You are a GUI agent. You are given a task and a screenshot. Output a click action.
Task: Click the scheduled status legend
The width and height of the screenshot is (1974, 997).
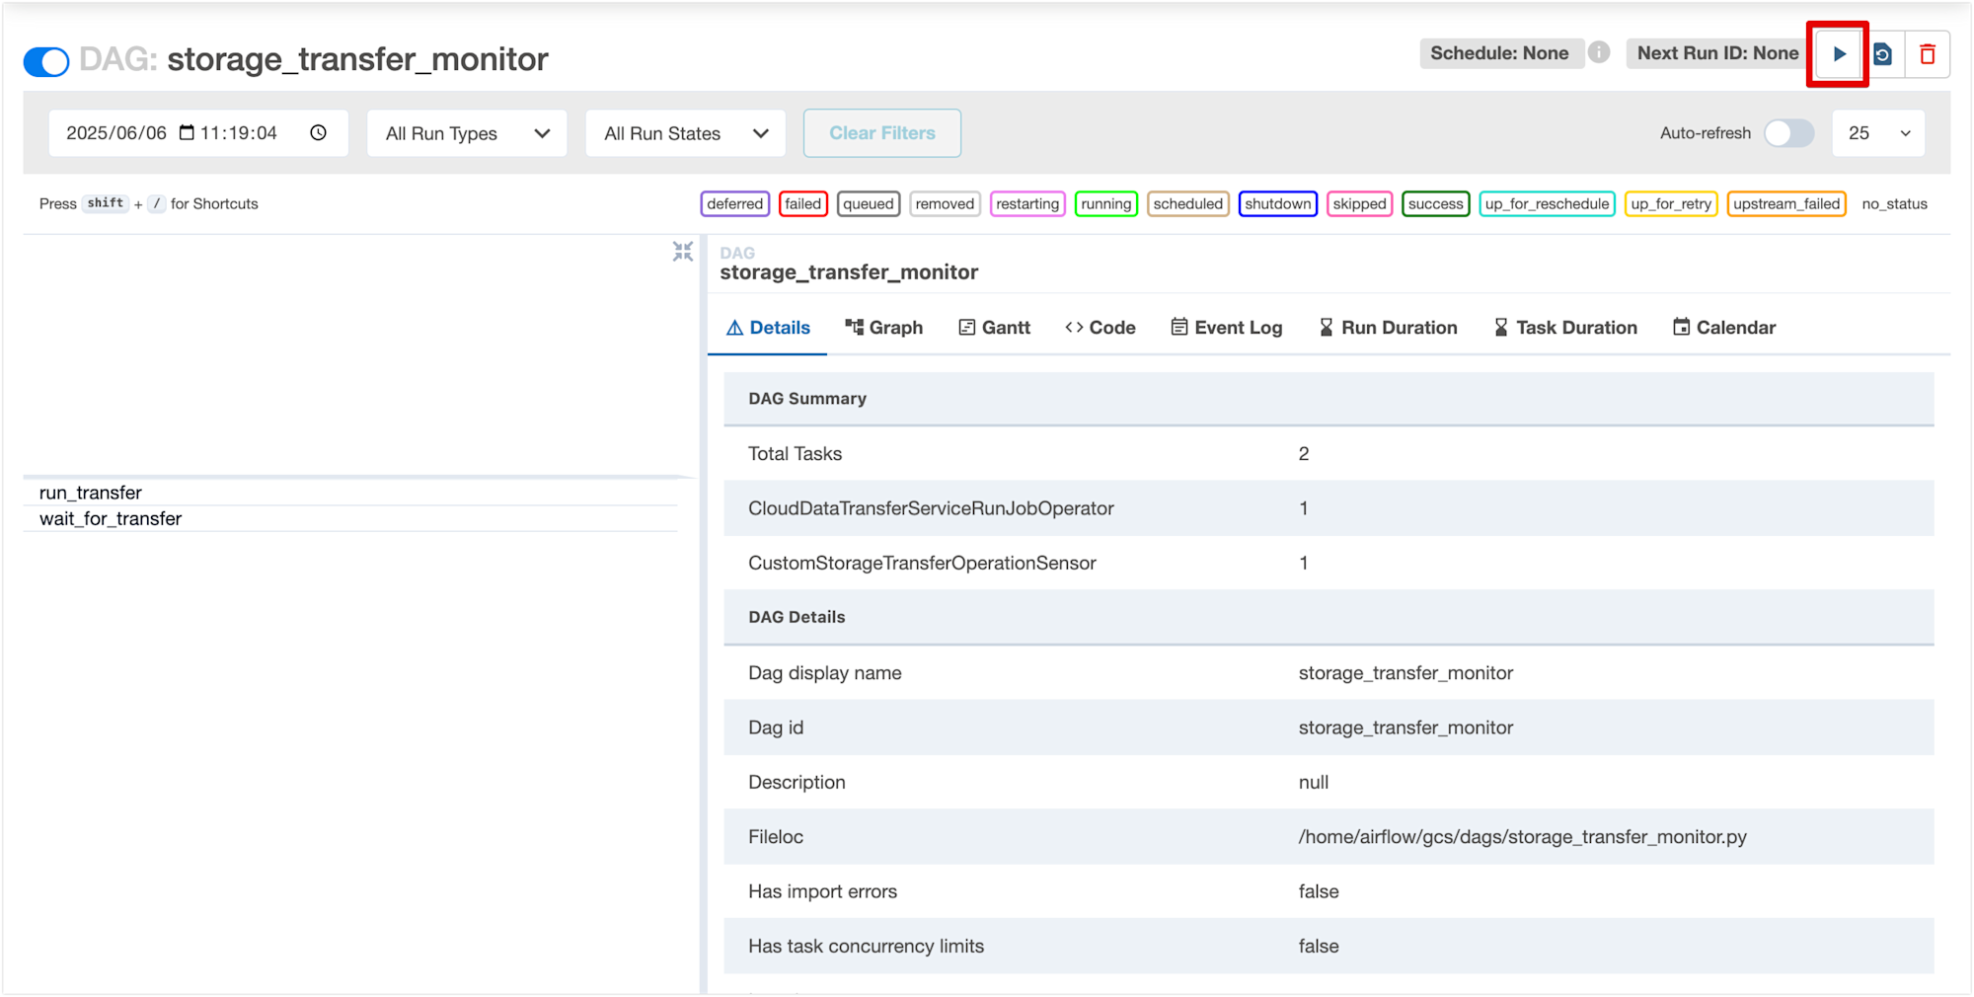[1188, 204]
